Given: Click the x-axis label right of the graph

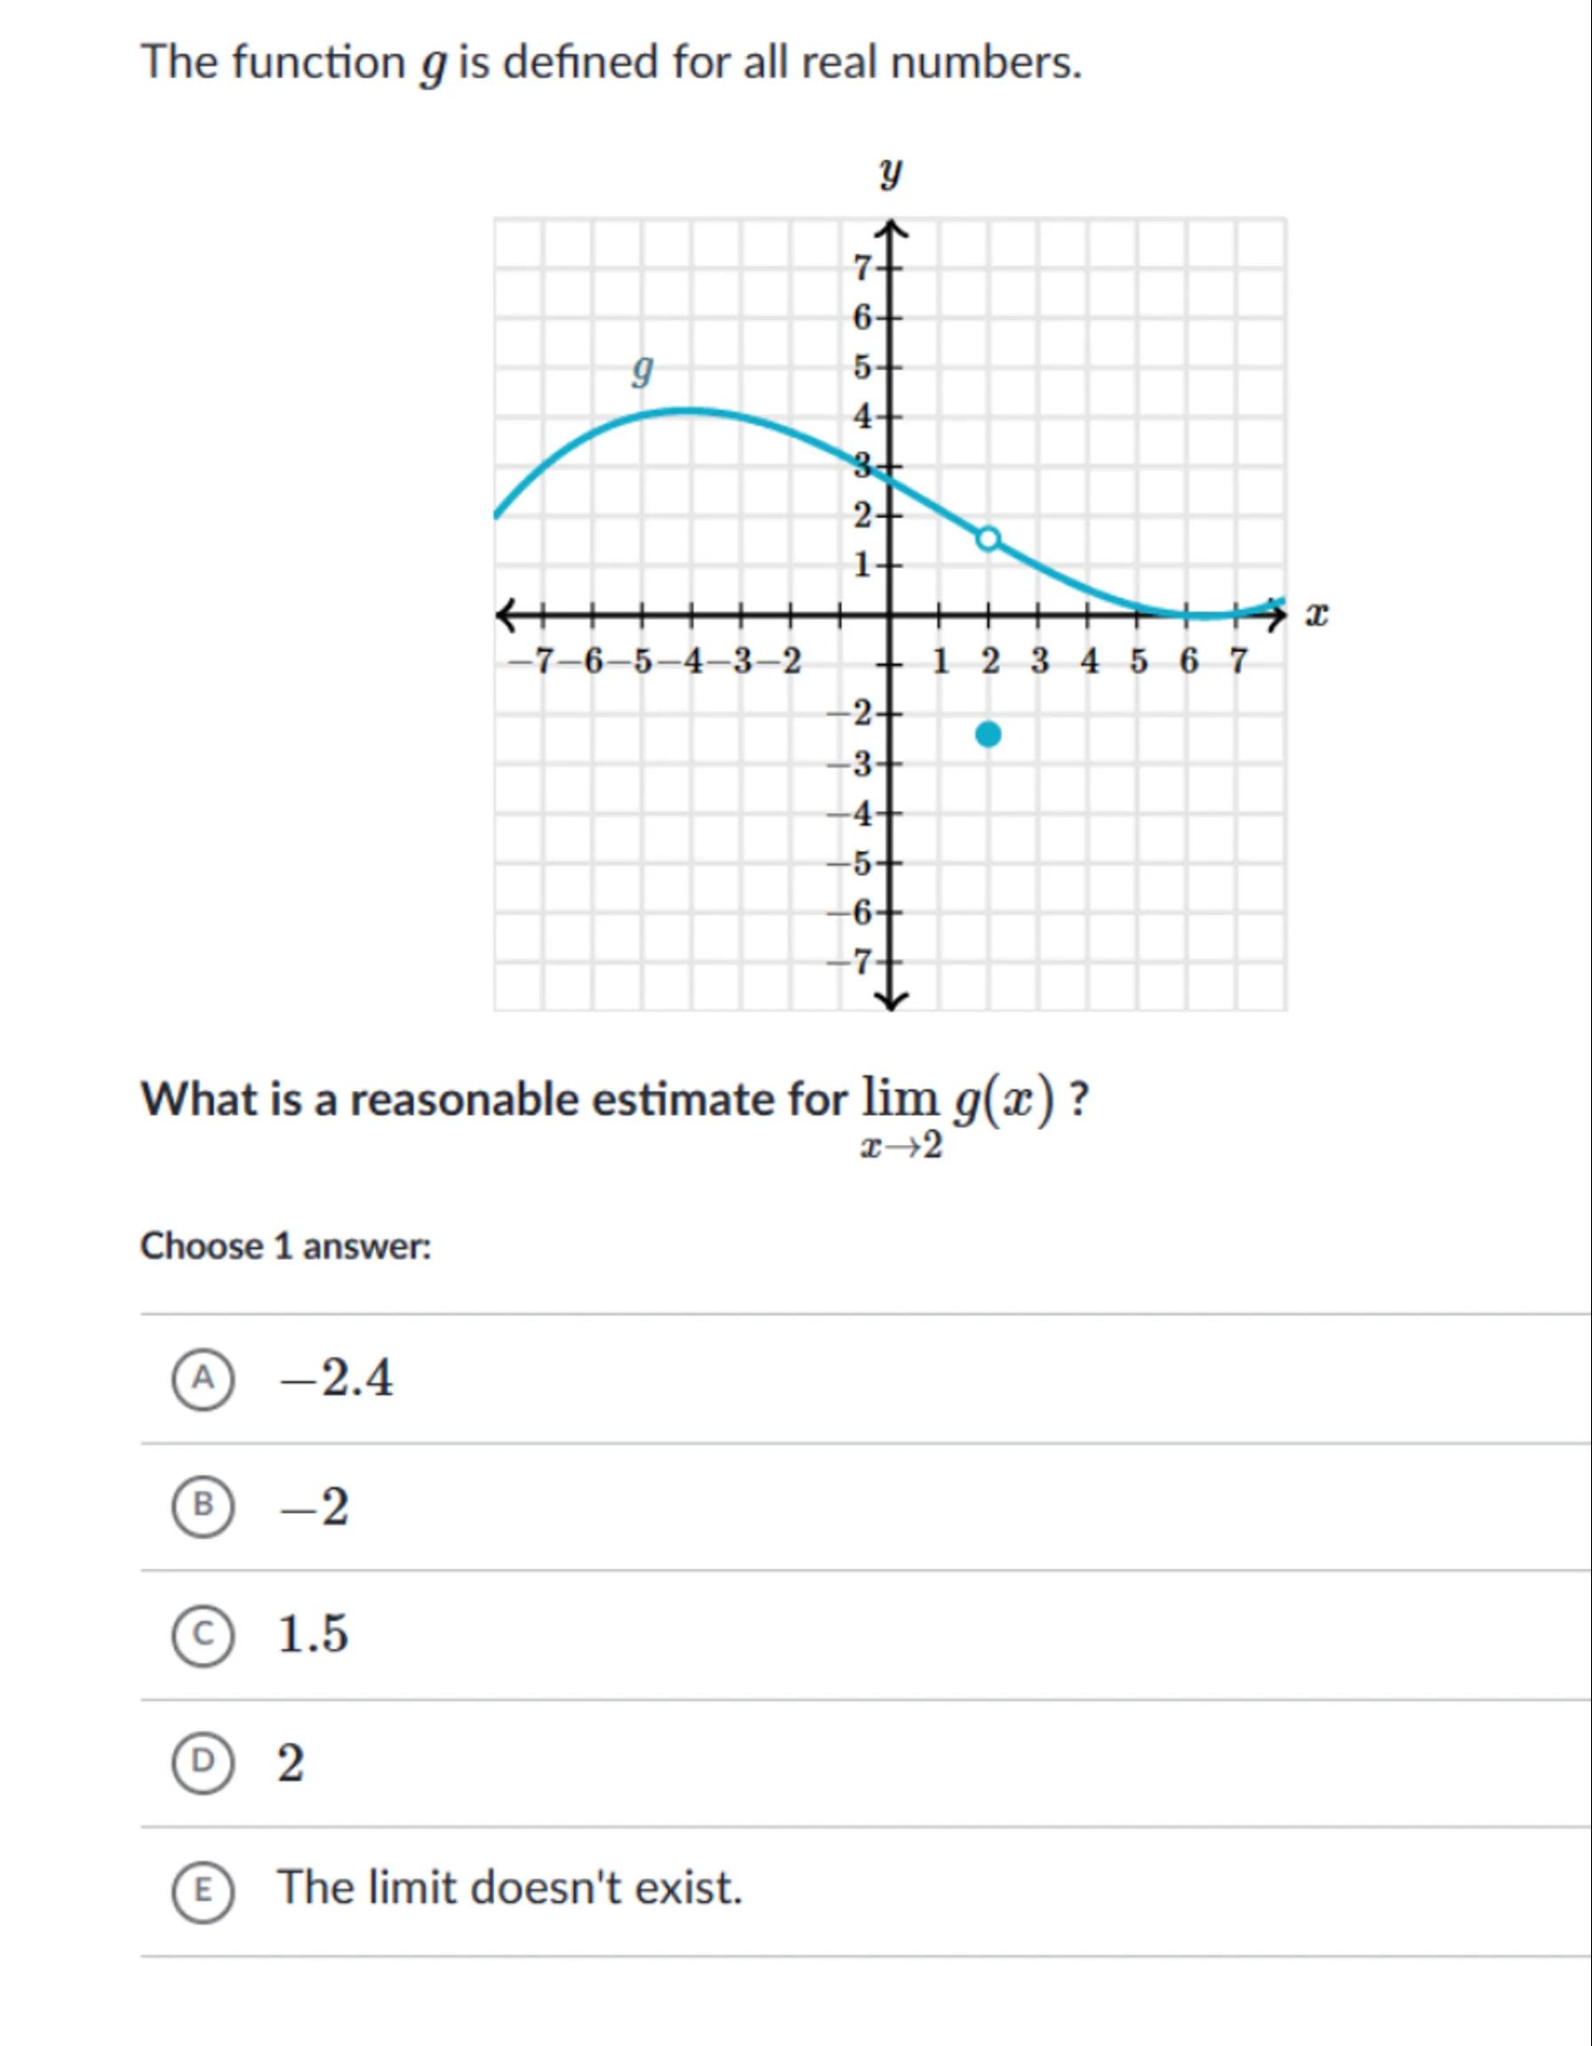Looking at the screenshot, I should click(x=1317, y=616).
